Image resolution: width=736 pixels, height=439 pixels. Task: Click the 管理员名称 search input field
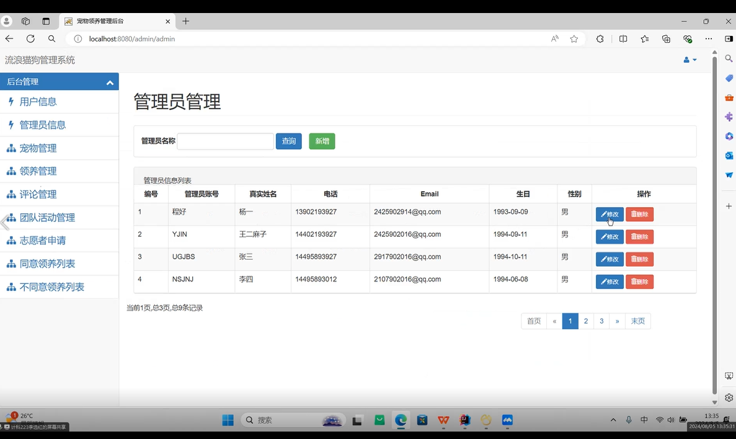(225, 141)
